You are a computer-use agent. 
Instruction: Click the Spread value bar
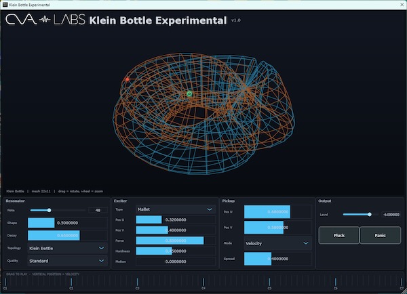click(277, 259)
